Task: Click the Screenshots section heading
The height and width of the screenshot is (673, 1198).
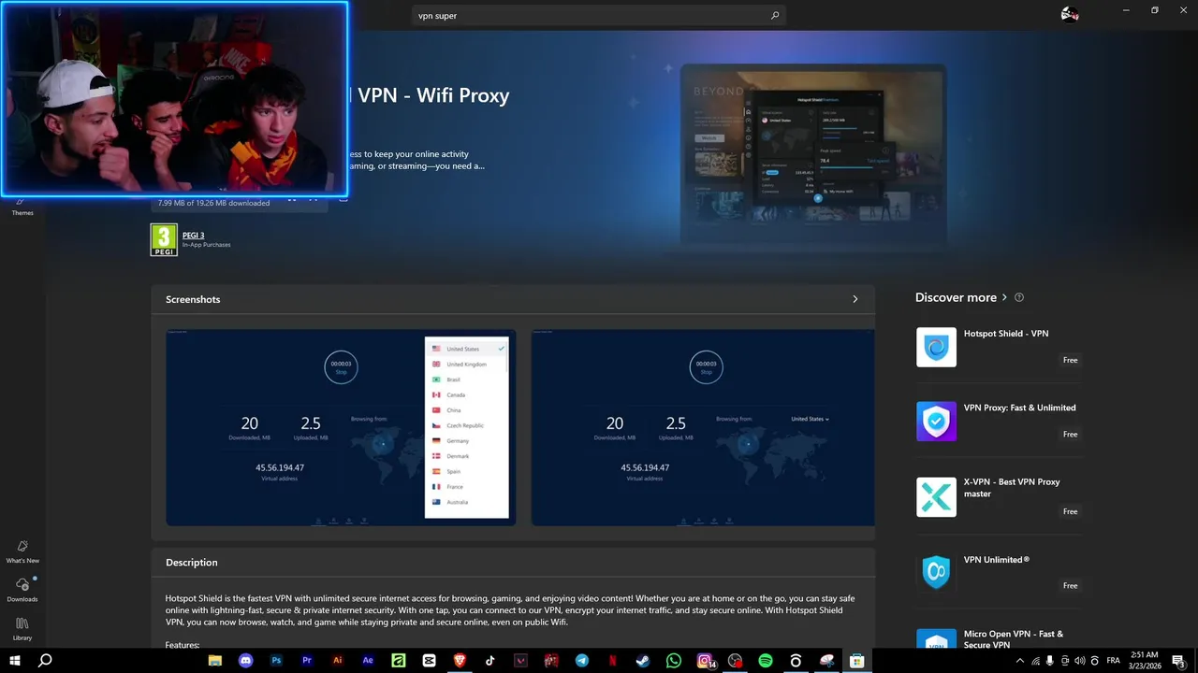Action: pyautogui.click(x=193, y=299)
